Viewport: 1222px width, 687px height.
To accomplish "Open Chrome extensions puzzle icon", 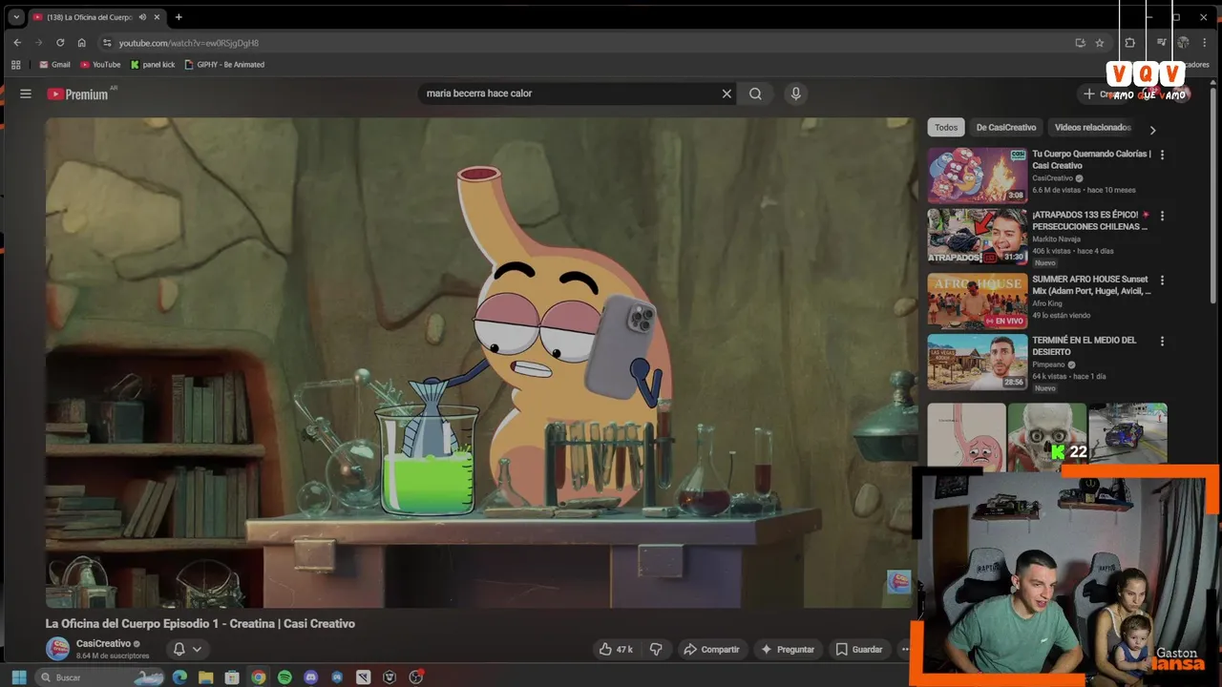I will pyautogui.click(x=1129, y=43).
